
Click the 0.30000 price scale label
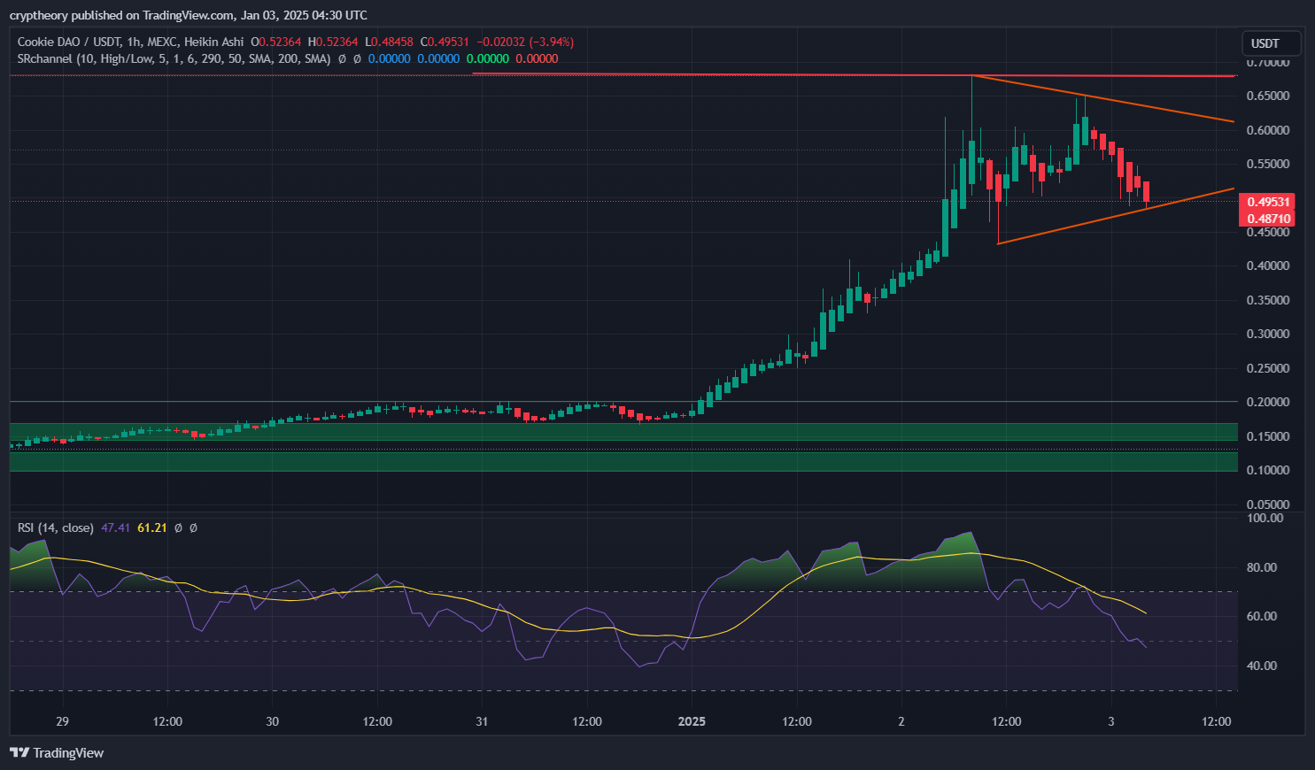1268,334
